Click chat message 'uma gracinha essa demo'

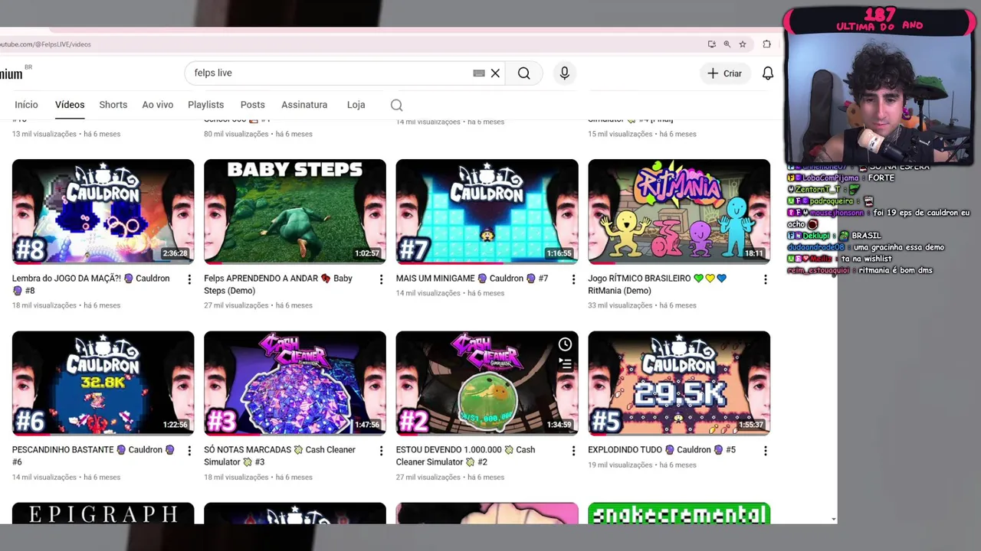897,247
